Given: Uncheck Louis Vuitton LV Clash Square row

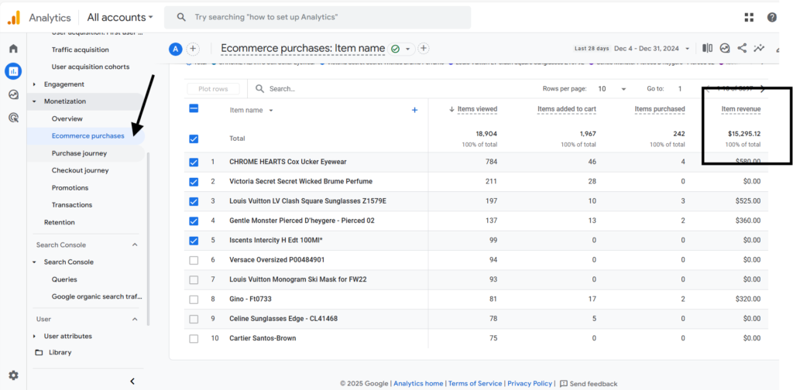Looking at the screenshot, I should pos(194,201).
